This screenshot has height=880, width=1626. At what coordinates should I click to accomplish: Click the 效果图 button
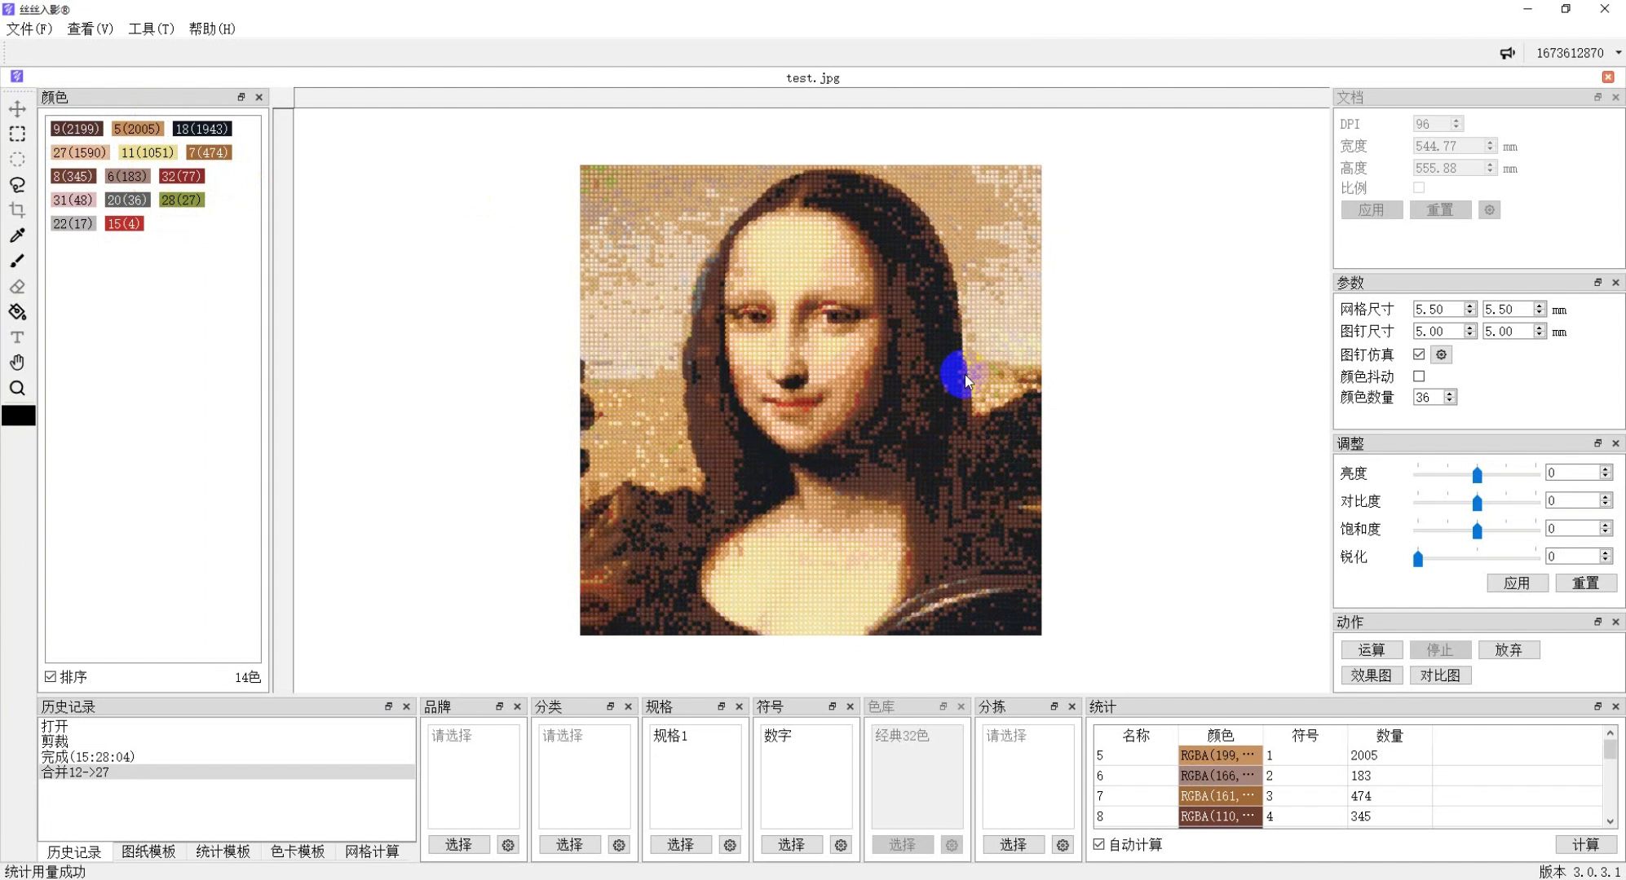click(1372, 675)
